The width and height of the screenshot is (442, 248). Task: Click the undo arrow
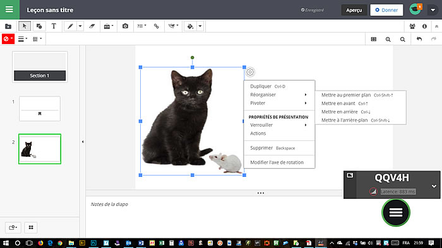[x=419, y=39]
